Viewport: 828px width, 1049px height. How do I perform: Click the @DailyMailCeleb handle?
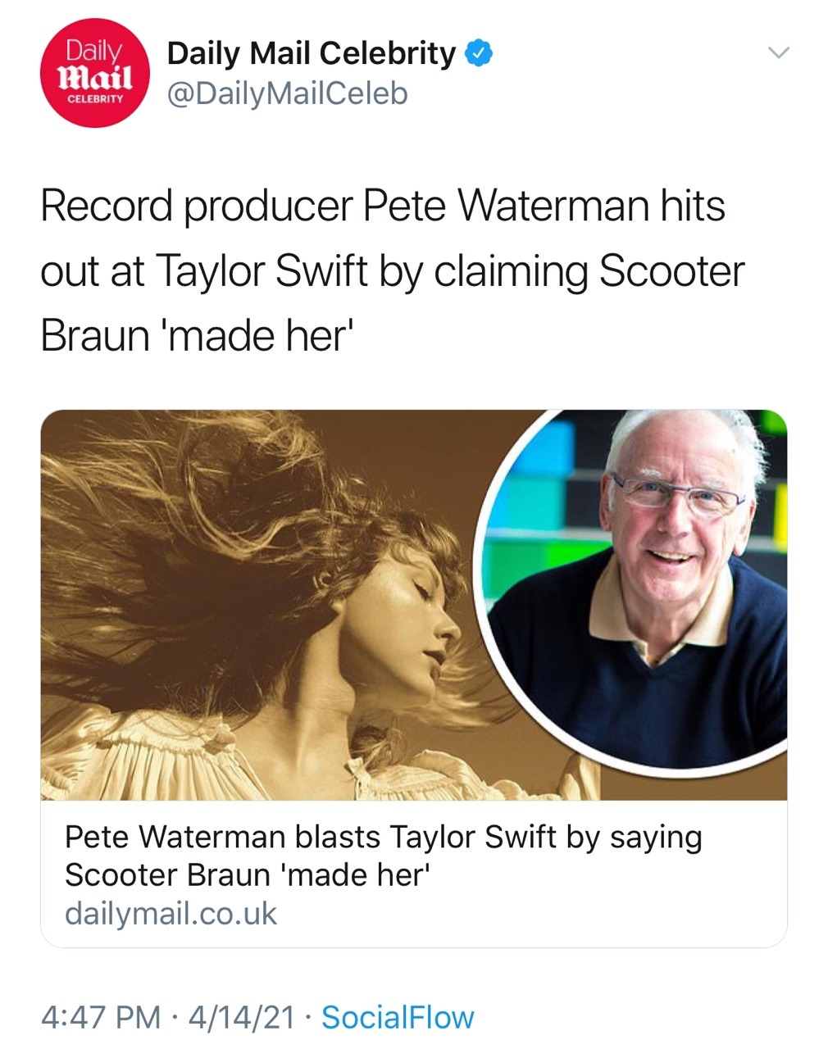[x=287, y=94]
